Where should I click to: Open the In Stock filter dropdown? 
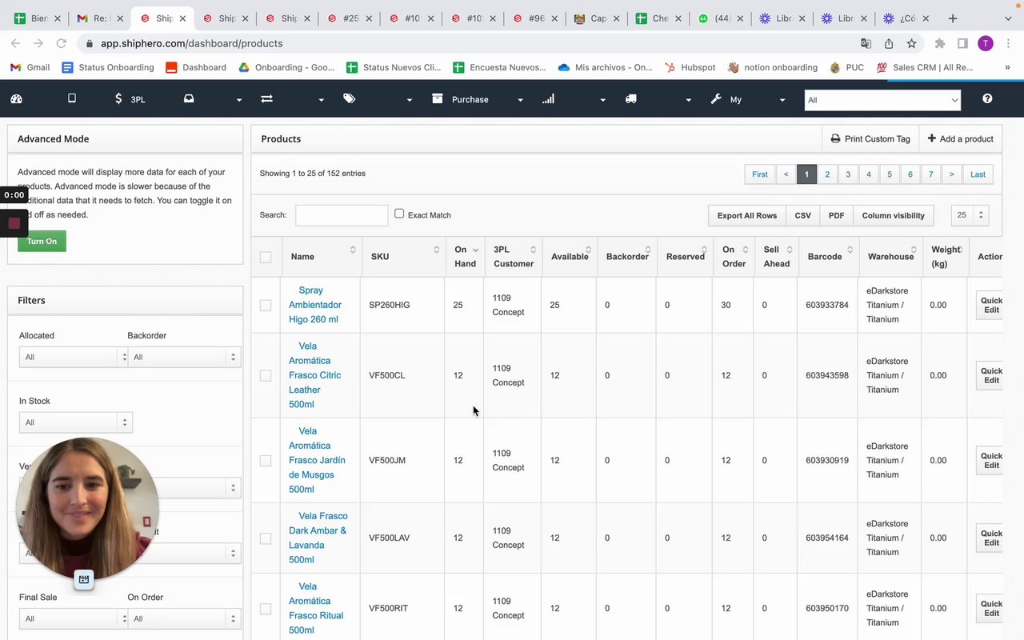[76, 422]
